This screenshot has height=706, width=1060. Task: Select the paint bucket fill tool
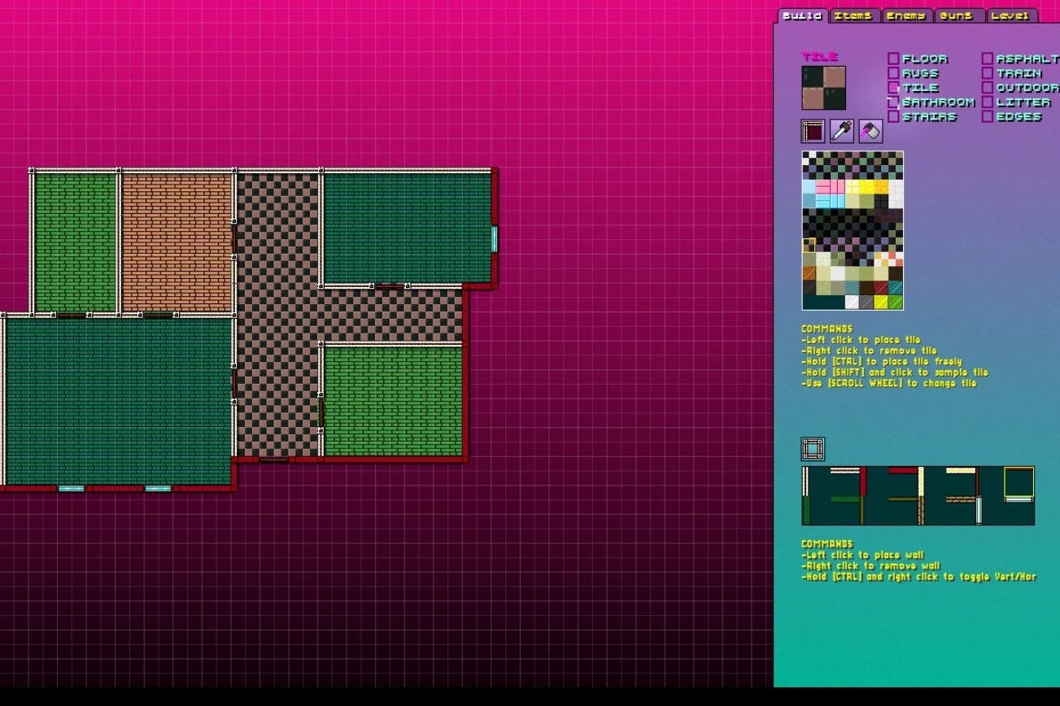pos(870,131)
